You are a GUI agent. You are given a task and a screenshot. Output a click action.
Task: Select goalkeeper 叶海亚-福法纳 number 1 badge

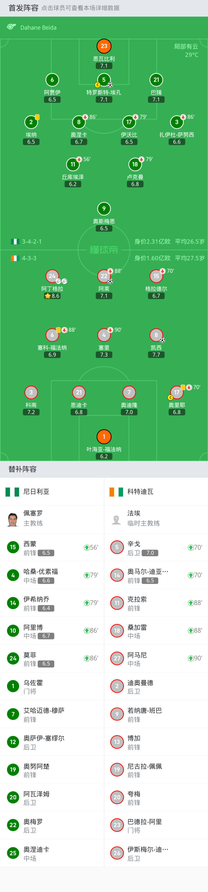pyautogui.click(x=104, y=437)
